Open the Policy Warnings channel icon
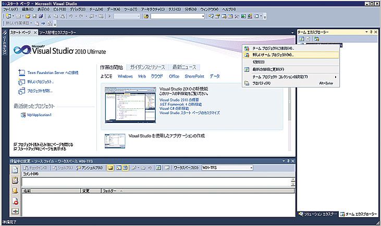Screen dimensions: 381x226 tap(15, 201)
